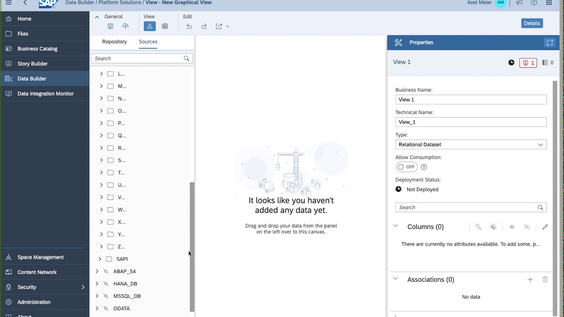Screen dimensions: 564x317
Task: Click the remove key icon in the Columns header
Action: pyautogui.click(x=493, y=227)
